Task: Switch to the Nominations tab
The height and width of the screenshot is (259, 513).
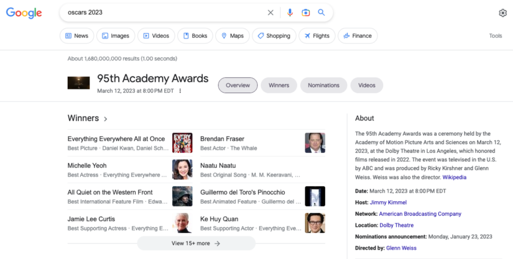Action: [324, 85]
